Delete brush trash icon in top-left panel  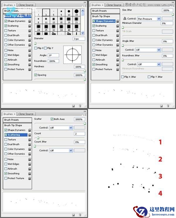click(80, 106)
